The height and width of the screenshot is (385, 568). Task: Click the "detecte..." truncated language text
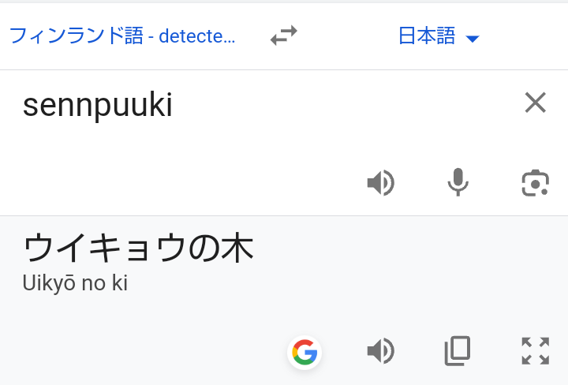coord(196,36)
